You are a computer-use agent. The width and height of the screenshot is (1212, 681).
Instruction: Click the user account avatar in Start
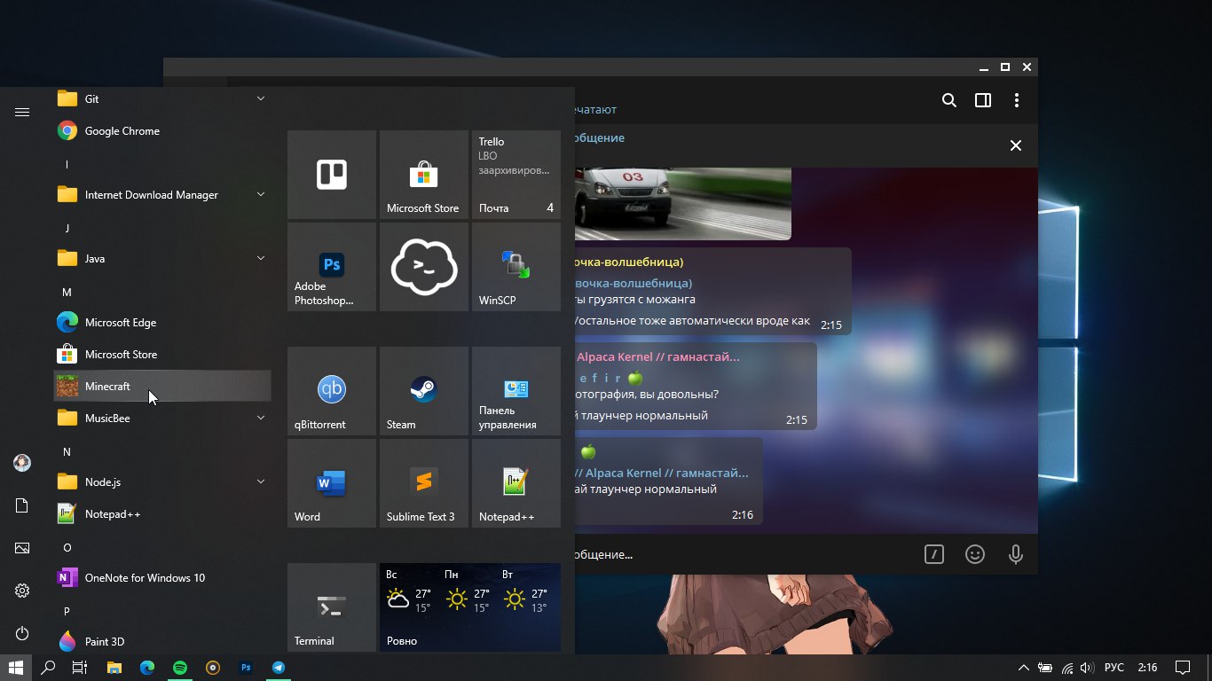pos(22,463)
